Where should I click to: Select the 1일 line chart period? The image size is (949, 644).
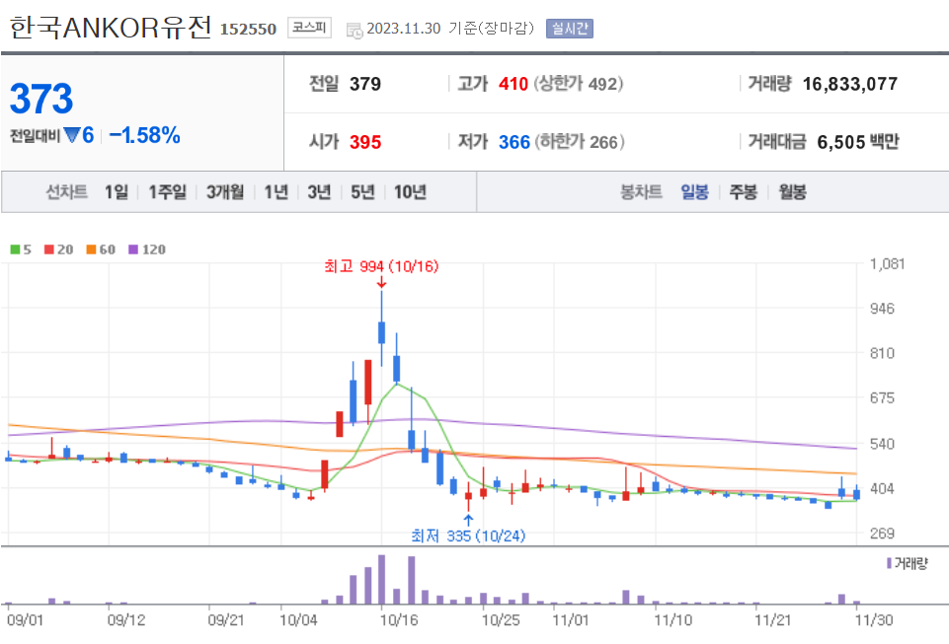coord(117,192)
